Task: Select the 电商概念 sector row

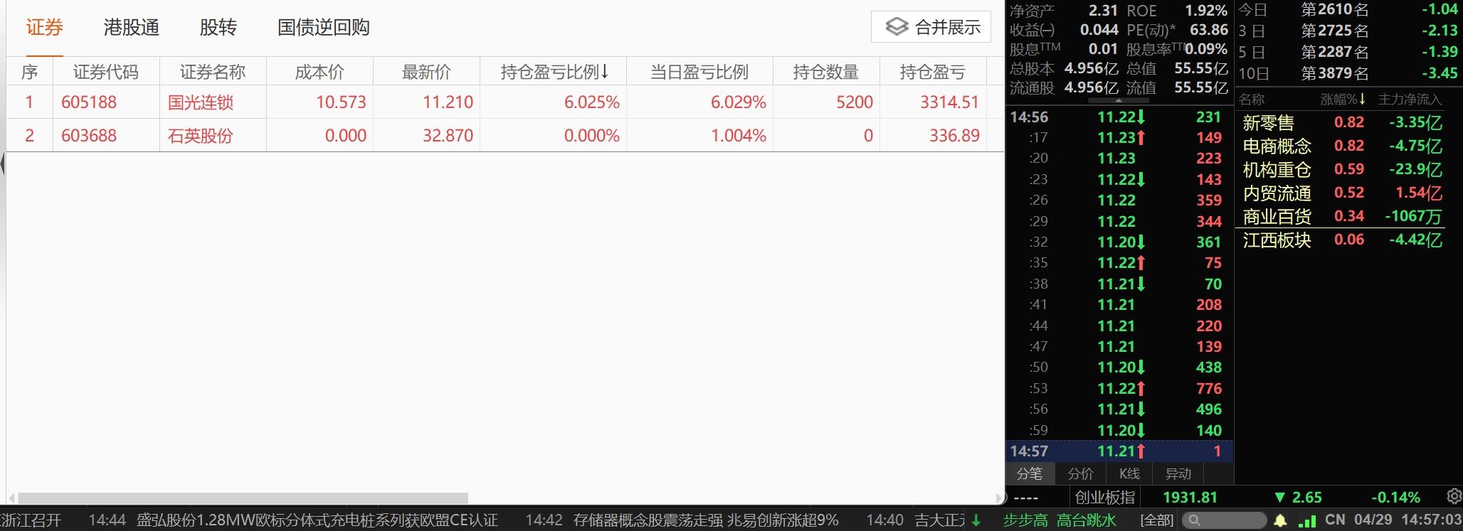Action: click(1343, 146)
